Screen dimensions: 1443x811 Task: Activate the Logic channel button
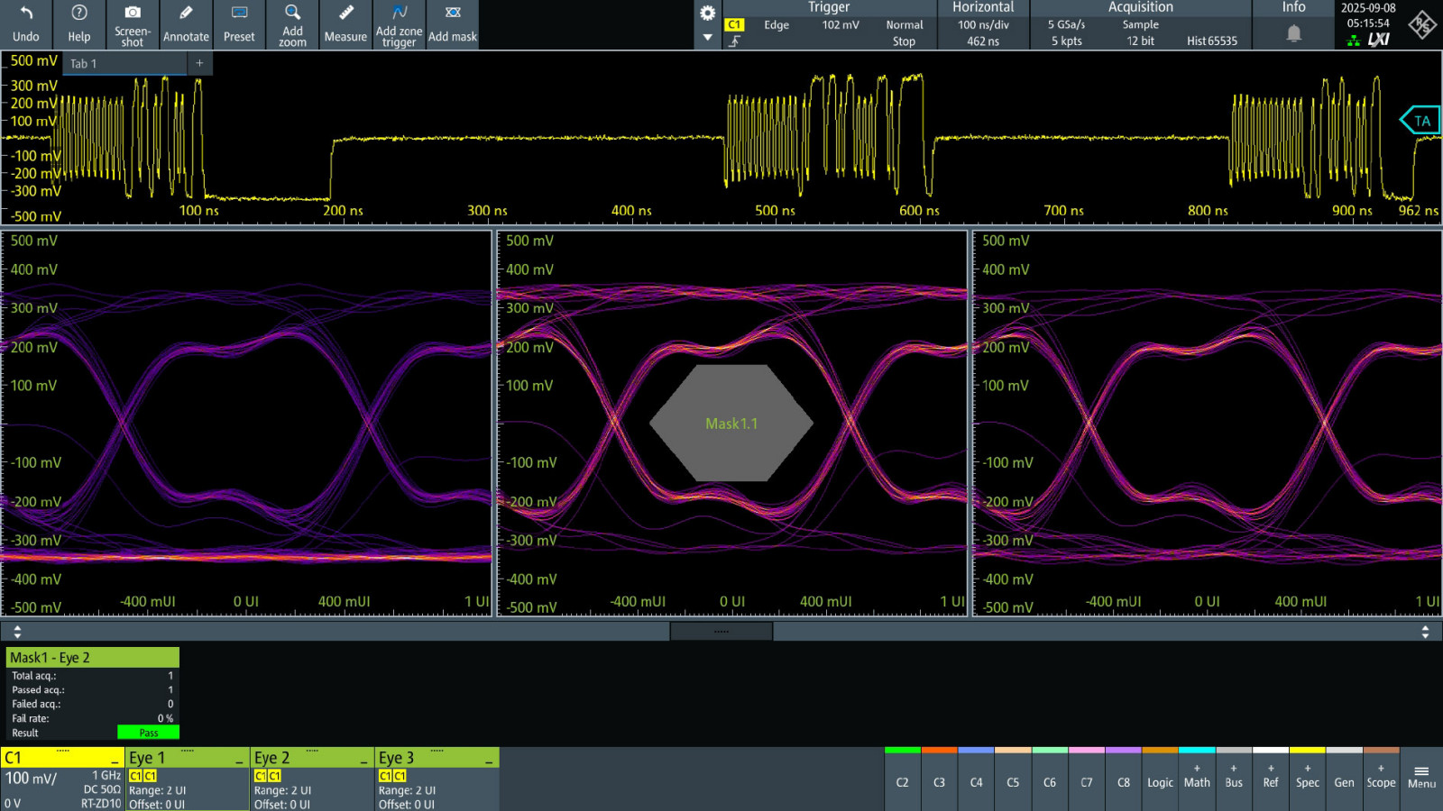coord(1160,780)
